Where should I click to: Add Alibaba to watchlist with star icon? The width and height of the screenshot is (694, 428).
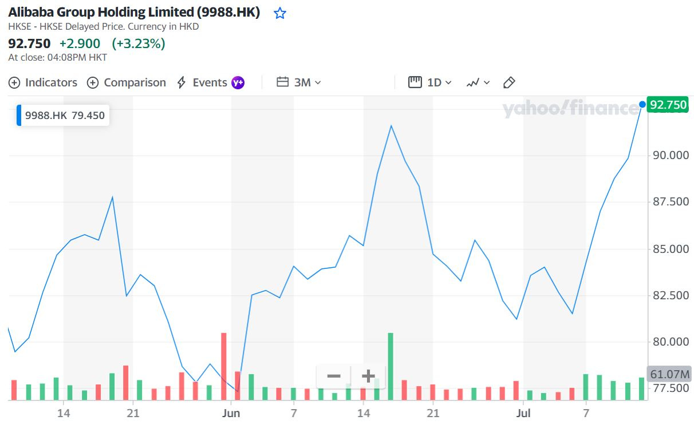[279, 13]
